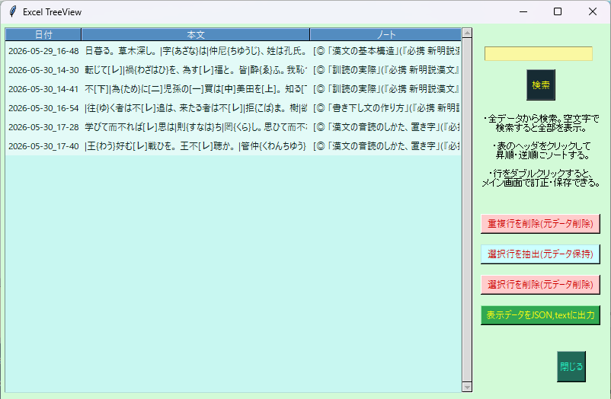Close the Excel TreeView window via X
Screen dimensions: 611x399
click(x=593, y=11)
